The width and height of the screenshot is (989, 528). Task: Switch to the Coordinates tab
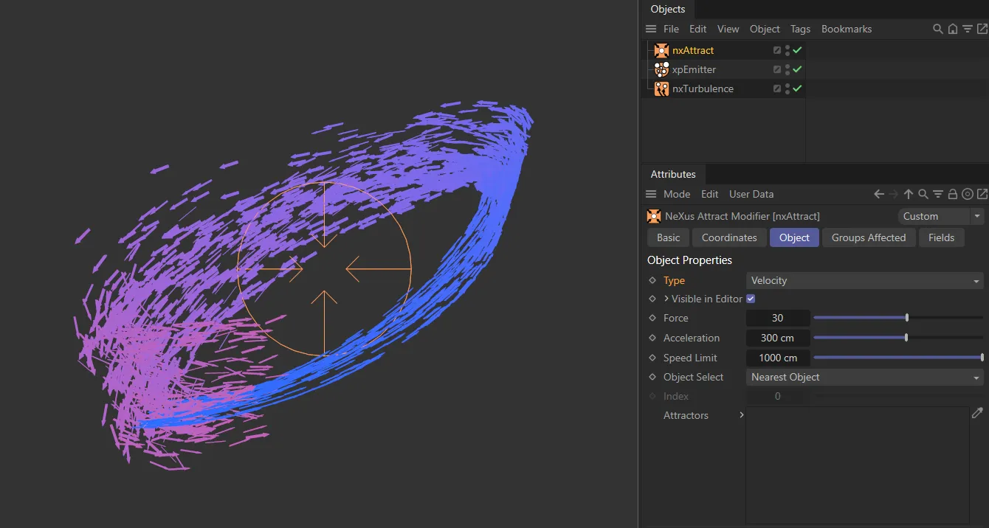(728, 237)
